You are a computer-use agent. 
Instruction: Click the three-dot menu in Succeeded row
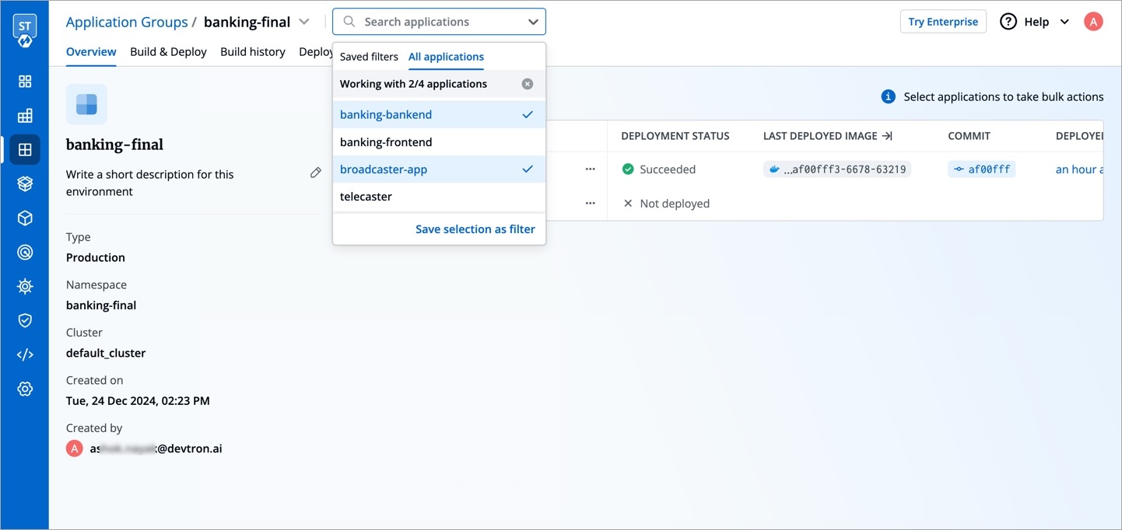(590, 169)
